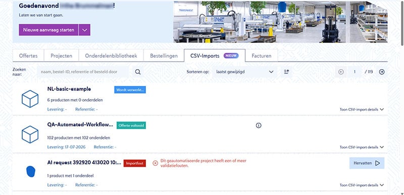Open the Onderdelenbibliotheek tab
Image resolution: width=404 pixels, height=195 pixels.
pos(111,56)
